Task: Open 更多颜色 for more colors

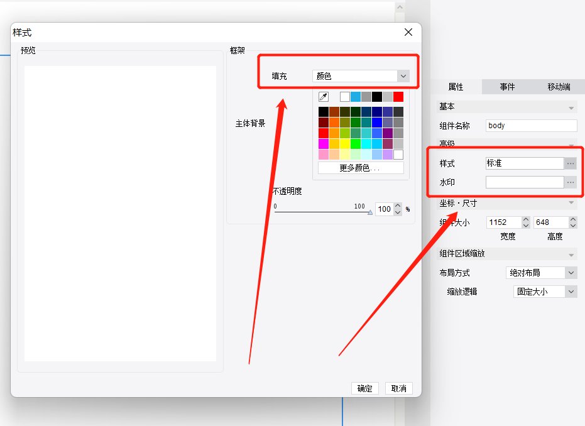Action: point(361,168)
